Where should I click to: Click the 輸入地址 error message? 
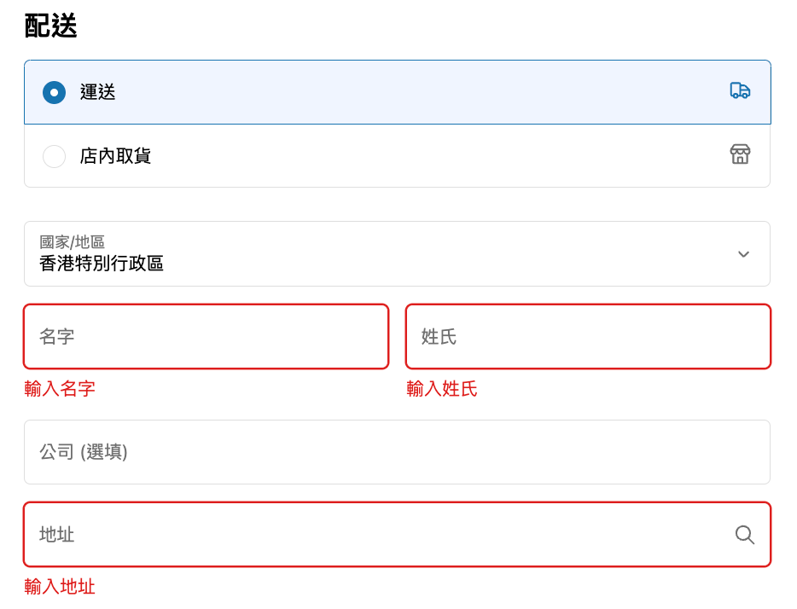point(60,587)
